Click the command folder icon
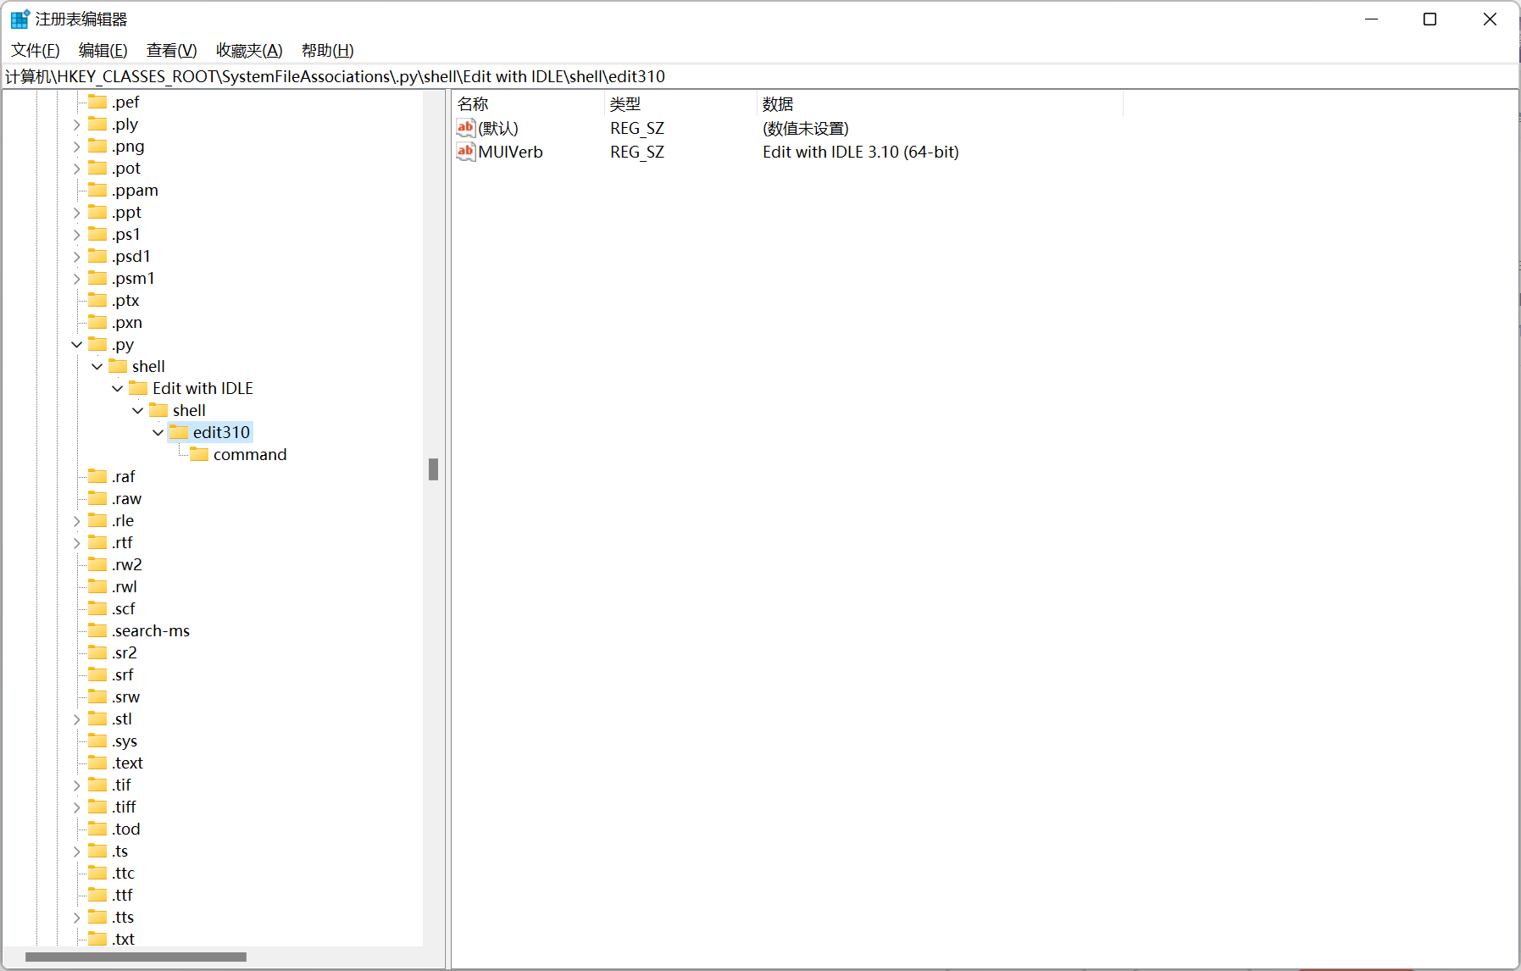 [199, 454]
